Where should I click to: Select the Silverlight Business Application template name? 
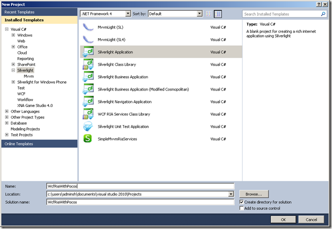(123, 77)
